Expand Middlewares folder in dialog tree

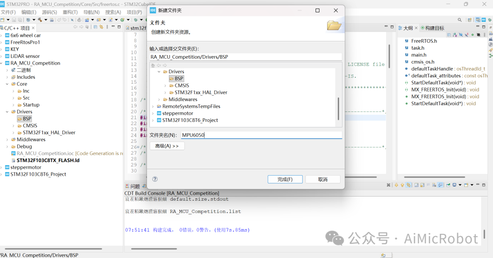(159, 99)
